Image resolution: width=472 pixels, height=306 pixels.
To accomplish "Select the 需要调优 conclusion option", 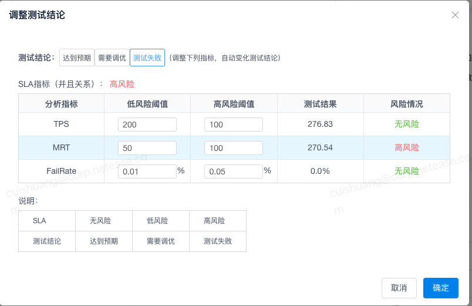I will 112,58.
